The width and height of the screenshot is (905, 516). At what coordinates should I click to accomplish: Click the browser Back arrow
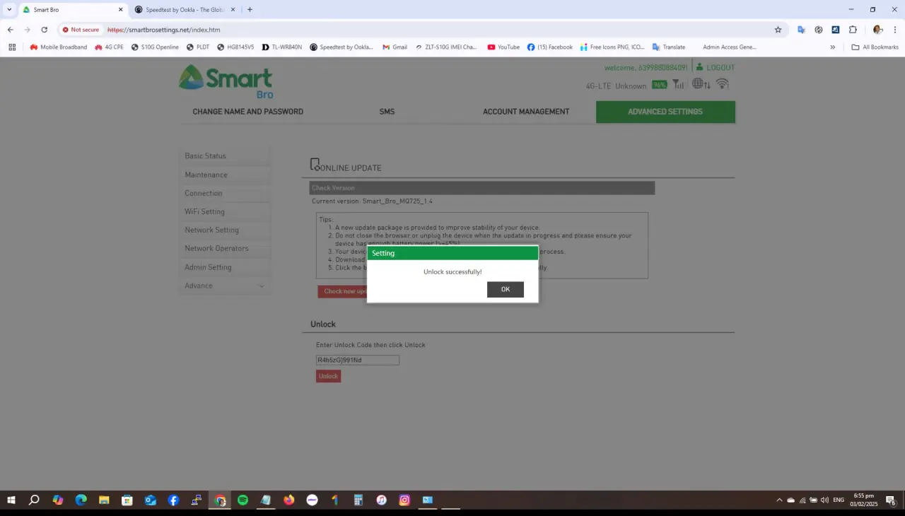(x=10, y=30)
